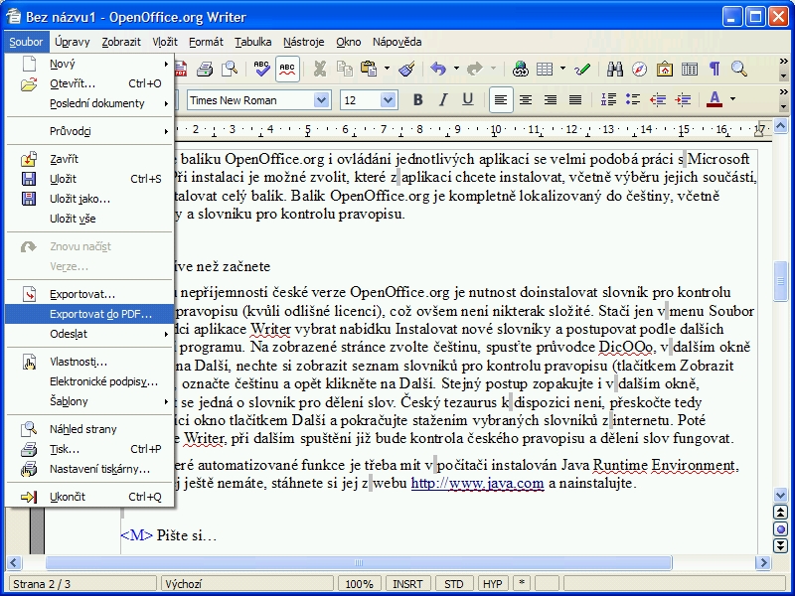
Task: Expand the Nový submenu
Action: [89, 64]
